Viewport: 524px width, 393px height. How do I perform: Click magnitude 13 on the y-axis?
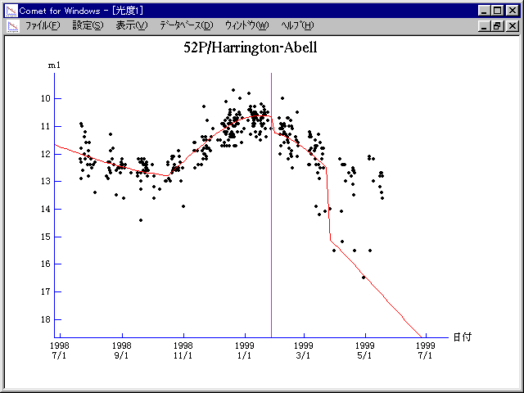pyautogui.click(x=46, y=182)
